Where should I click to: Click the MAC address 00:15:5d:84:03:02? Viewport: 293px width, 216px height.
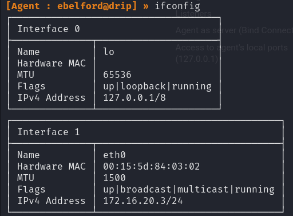(152, 166)
